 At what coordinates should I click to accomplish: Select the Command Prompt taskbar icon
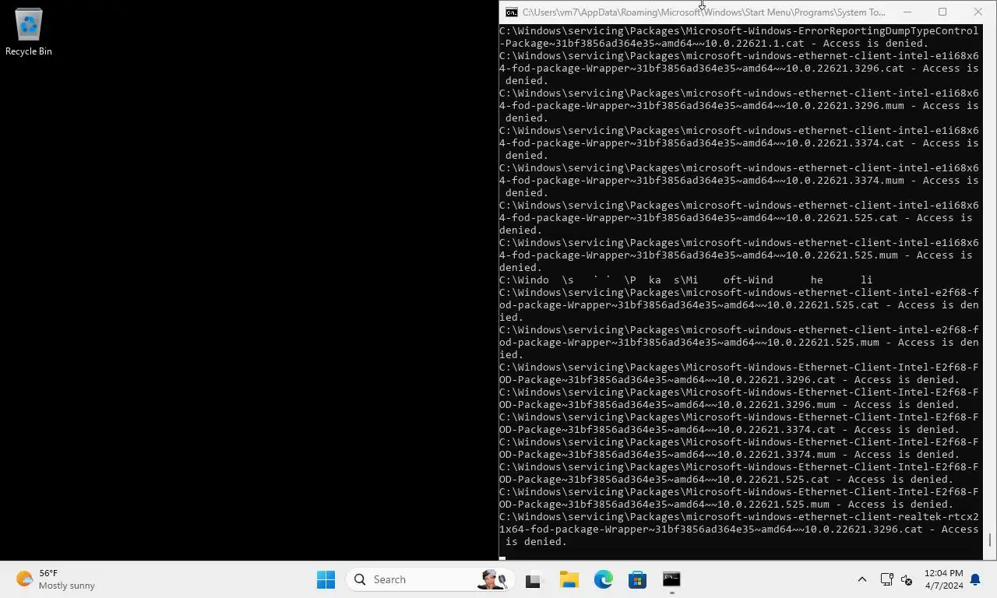(671, 579)
